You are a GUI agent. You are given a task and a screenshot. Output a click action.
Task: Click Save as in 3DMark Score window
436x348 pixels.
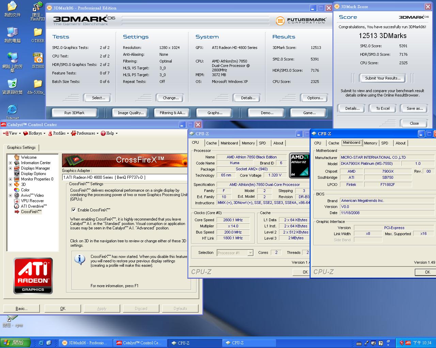(x=415, y=108)
